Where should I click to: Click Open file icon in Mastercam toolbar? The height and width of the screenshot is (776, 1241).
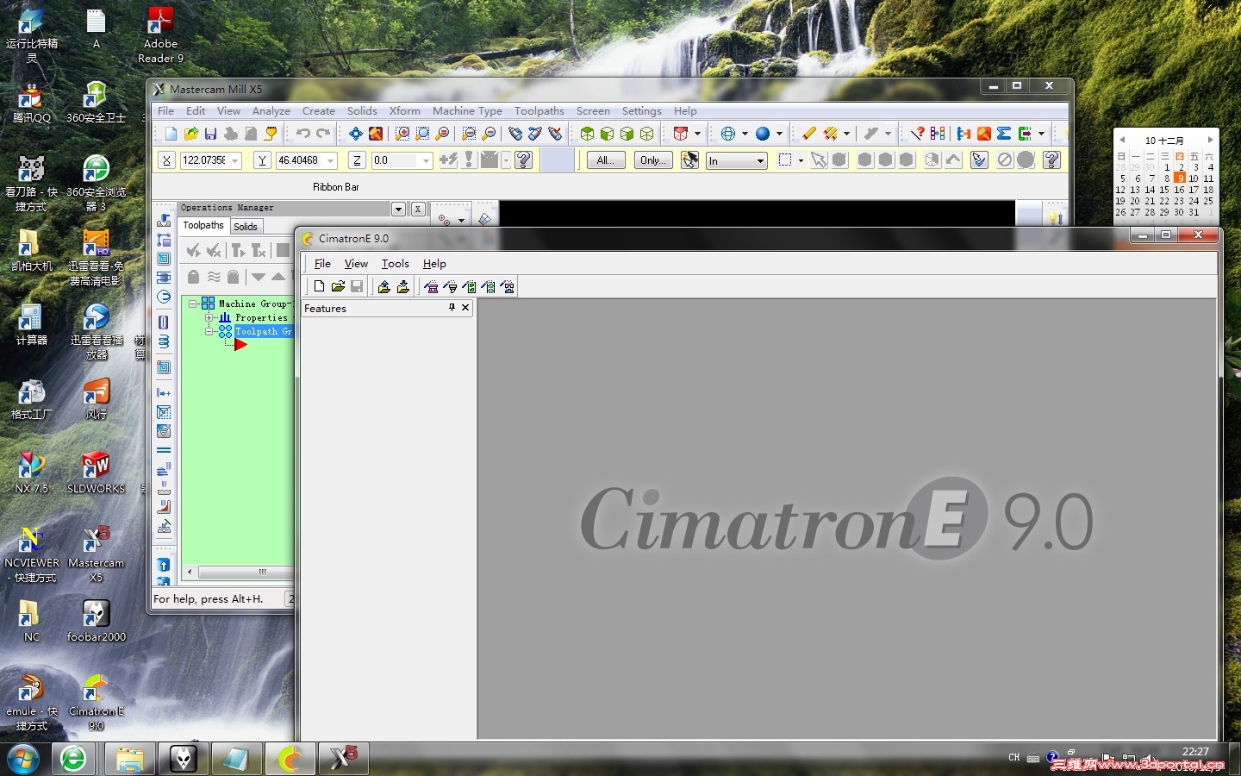[x=190, y=134]
